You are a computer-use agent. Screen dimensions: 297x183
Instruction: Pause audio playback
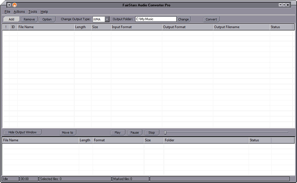[x=135, y=133]
